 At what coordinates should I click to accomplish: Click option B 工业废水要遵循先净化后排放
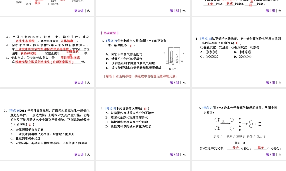point(42,134)
